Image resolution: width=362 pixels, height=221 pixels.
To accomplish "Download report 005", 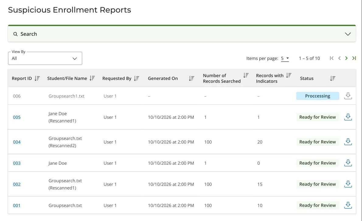I will click(x=348, y=117).
